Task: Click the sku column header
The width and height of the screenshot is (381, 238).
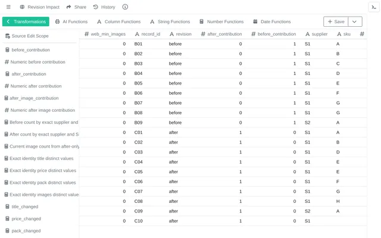Action: tap(343, 34)
